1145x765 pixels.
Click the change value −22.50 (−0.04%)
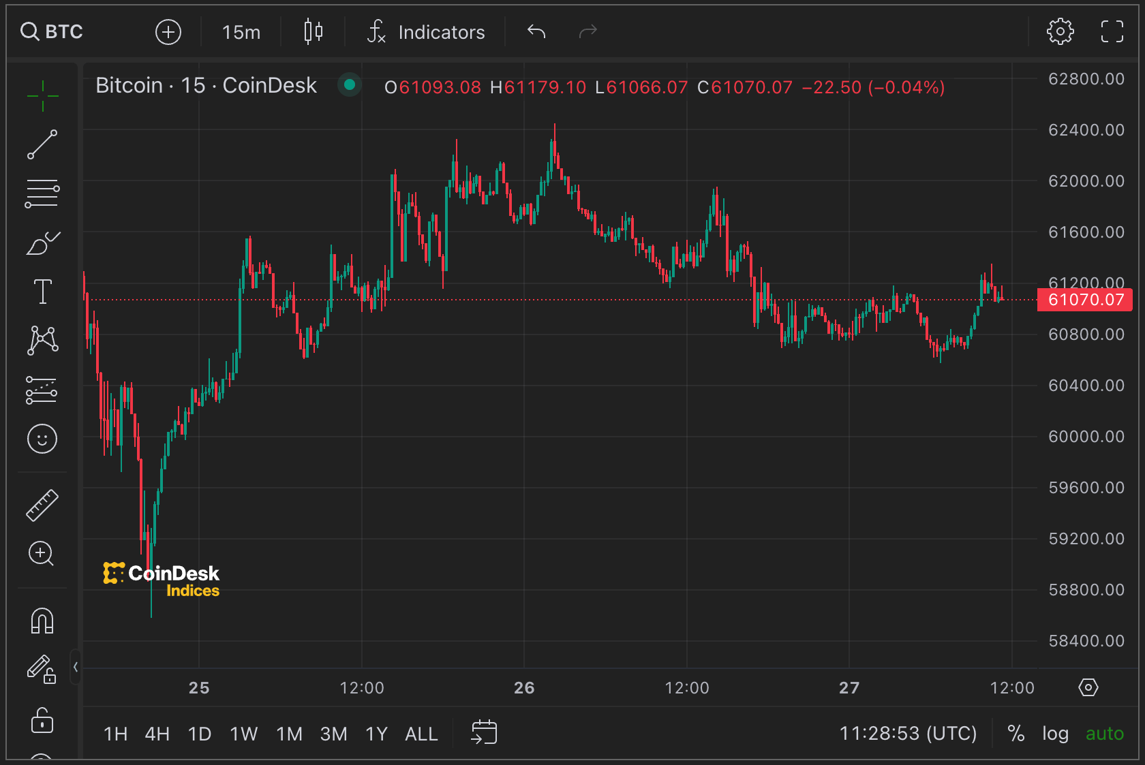click(874, 87)
